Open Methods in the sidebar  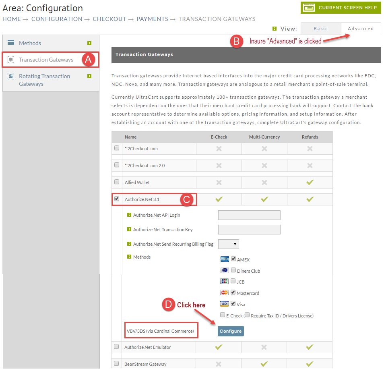(51, 43)
